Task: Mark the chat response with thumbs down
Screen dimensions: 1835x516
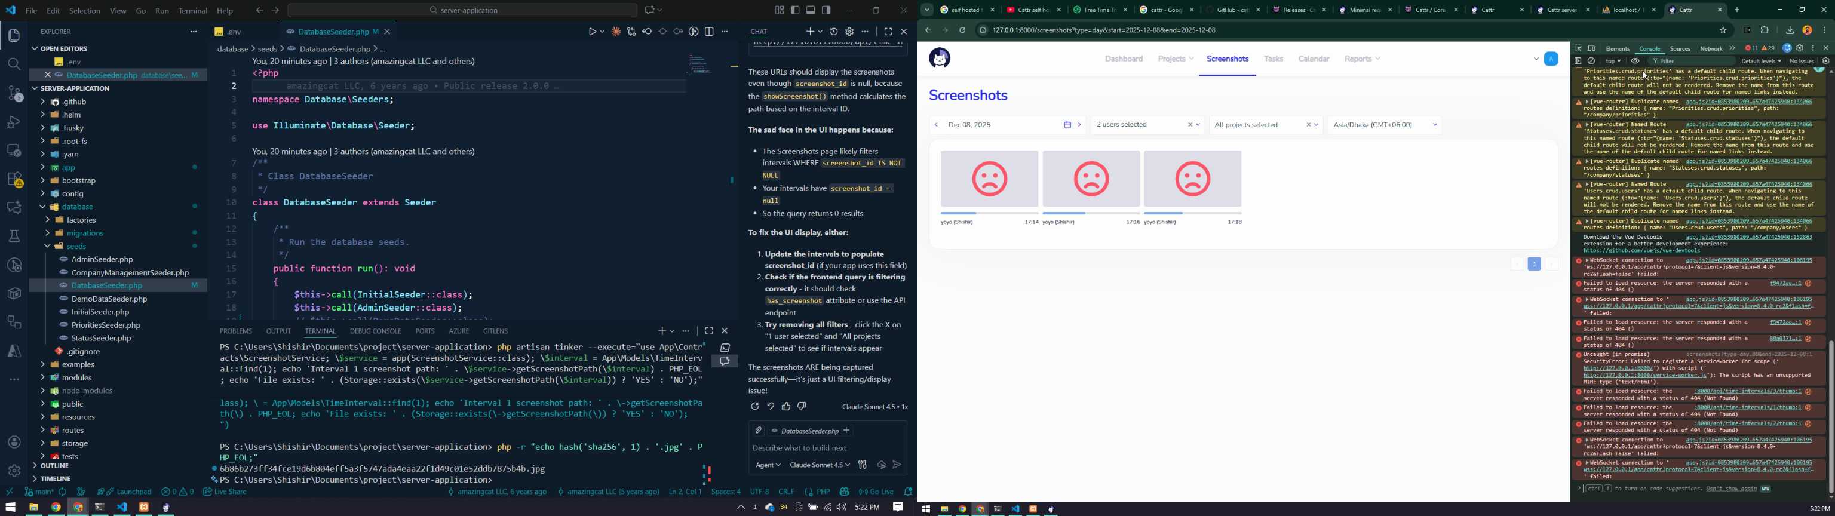Action: [x=802, y=406]
